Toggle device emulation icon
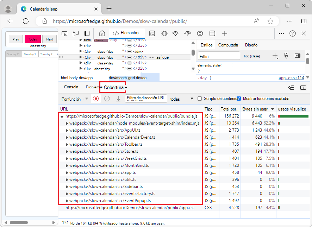Viewport: 312px width, 227px height. coord(76,33)
